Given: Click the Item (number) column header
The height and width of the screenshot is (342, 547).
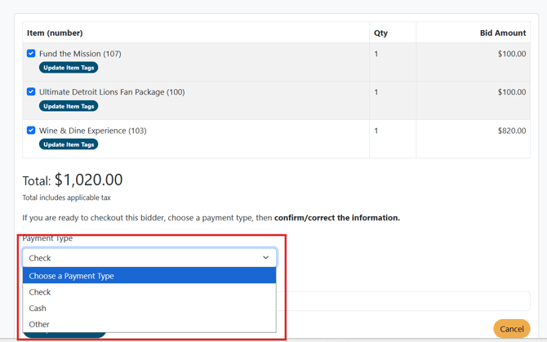Looking at the screenshot, I should [55, 33].
